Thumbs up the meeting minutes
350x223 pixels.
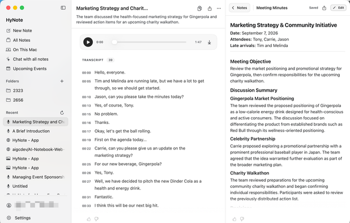pos(234,219)
